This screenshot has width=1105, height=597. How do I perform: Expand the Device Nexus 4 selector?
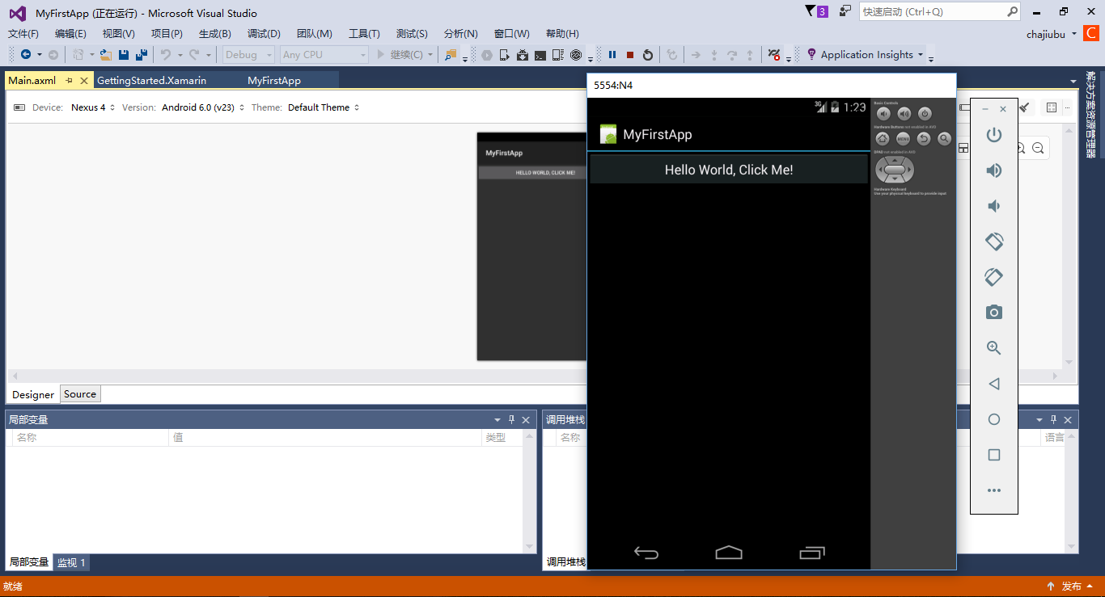93,107
